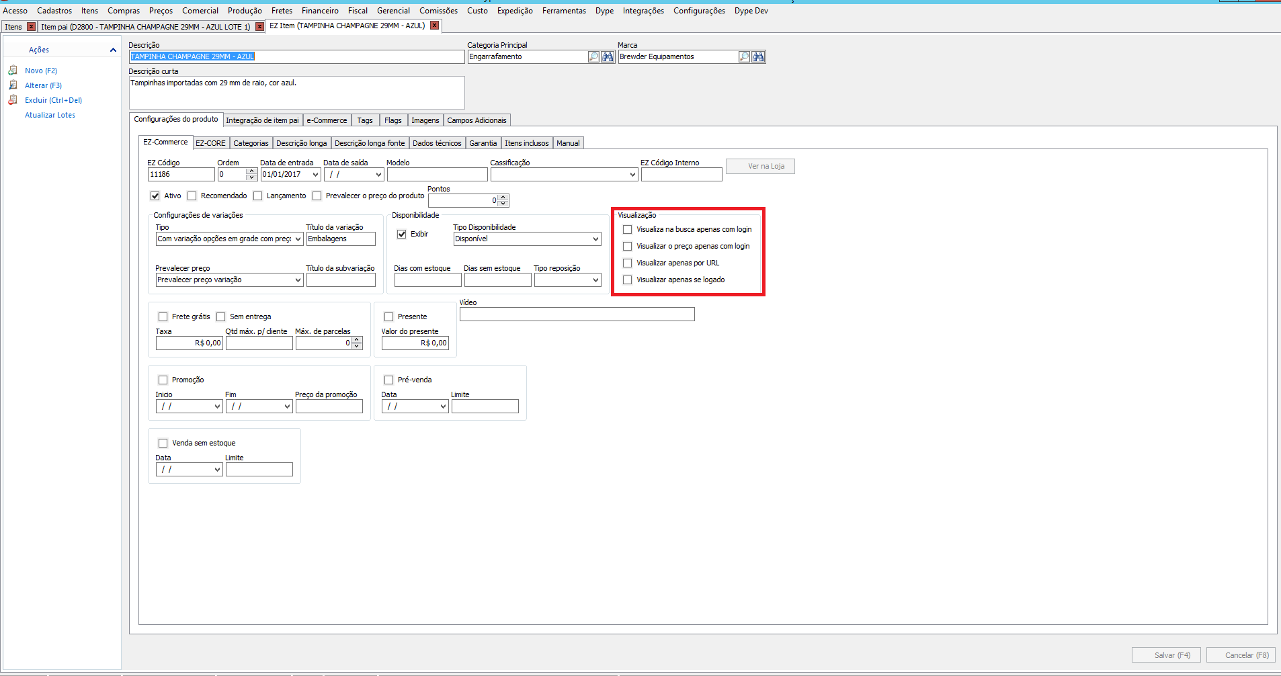Click the Descrição curta text area
The height and width of the screenshot is (676, 1281).
[x=296, y=93]
